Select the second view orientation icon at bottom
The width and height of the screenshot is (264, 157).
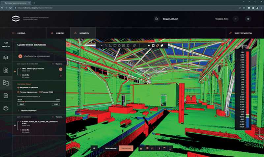[x=147, y=148]
